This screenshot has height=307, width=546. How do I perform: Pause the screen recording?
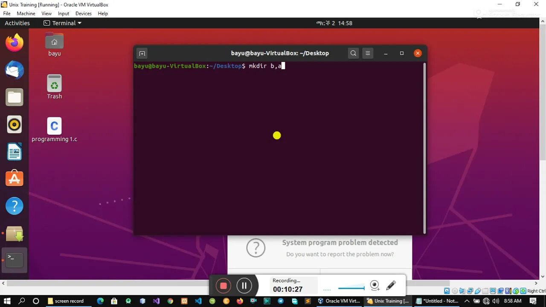pos(244,286)
